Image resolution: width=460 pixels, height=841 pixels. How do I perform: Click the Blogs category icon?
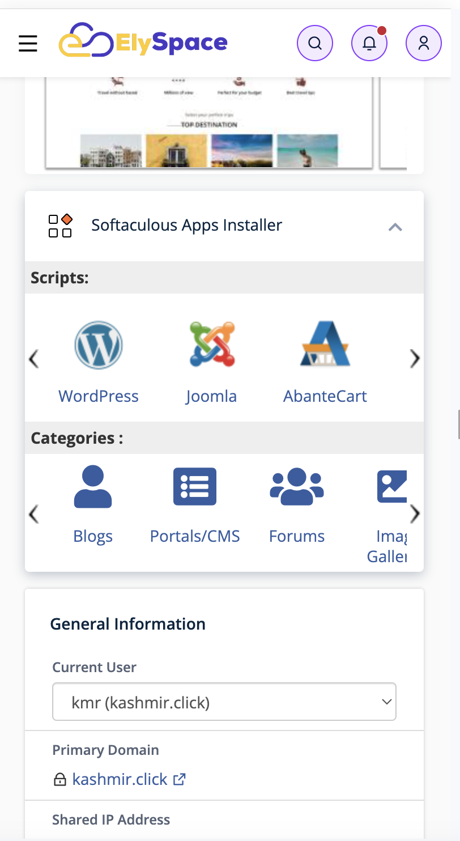tap(93, 486)
